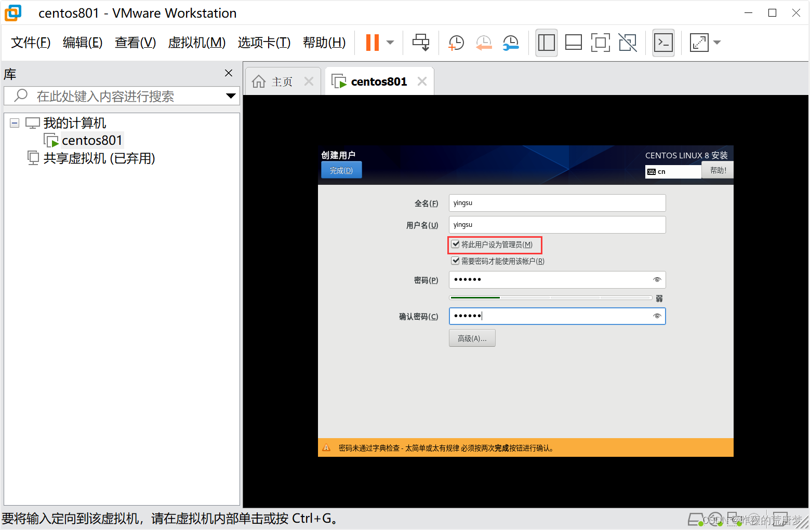The image size is (810, 530).
Task: Open the stretch display dropdown arrow
Action: (x=717, y=43)
